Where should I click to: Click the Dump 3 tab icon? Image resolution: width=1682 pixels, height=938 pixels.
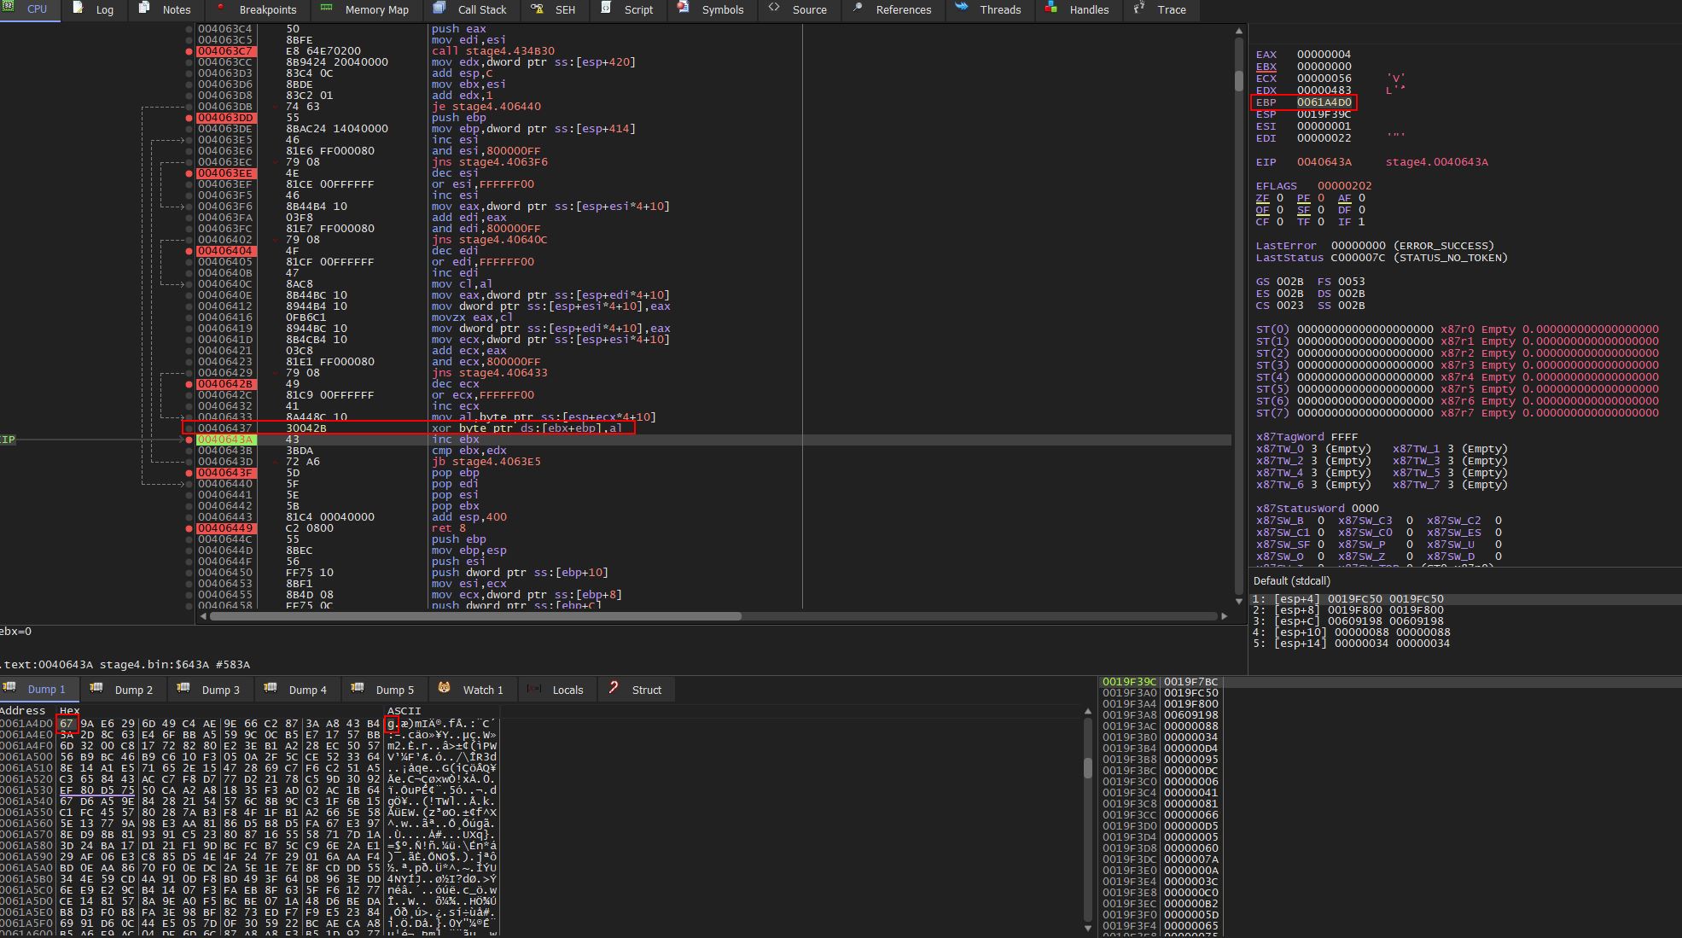click(x=183, y=688)
